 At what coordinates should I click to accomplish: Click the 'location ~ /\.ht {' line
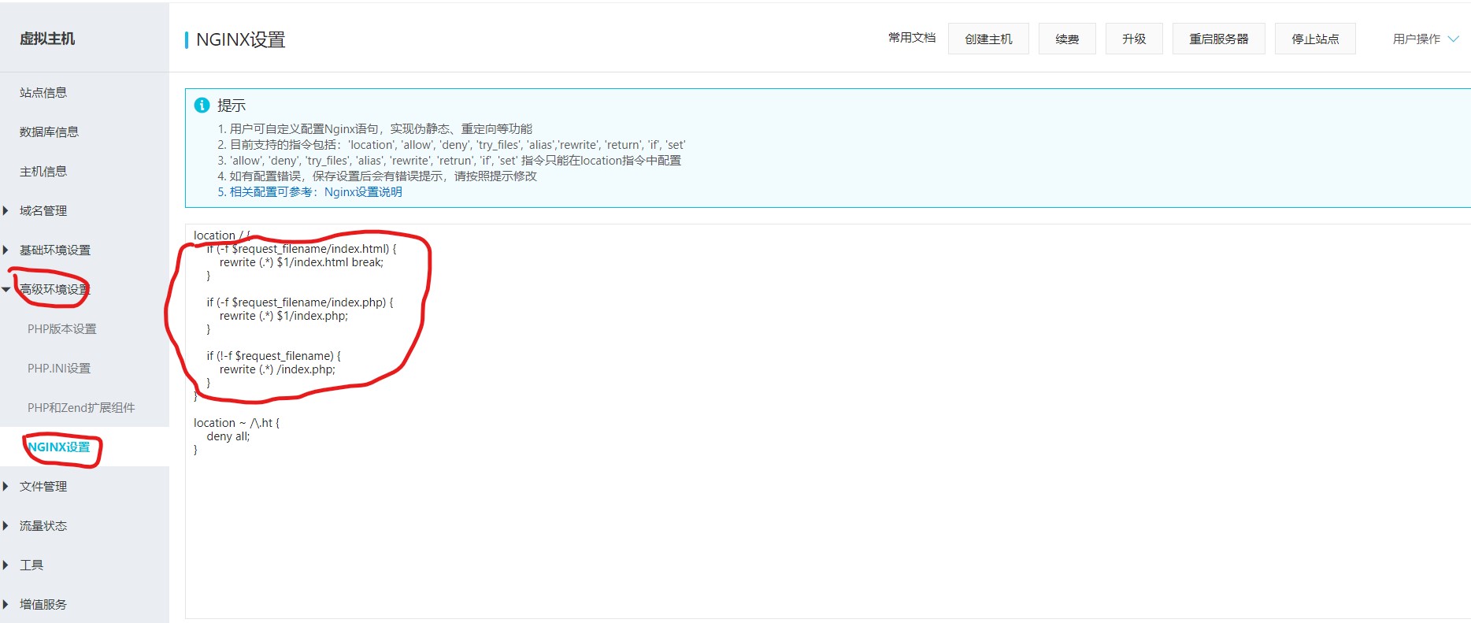point(236,423)
